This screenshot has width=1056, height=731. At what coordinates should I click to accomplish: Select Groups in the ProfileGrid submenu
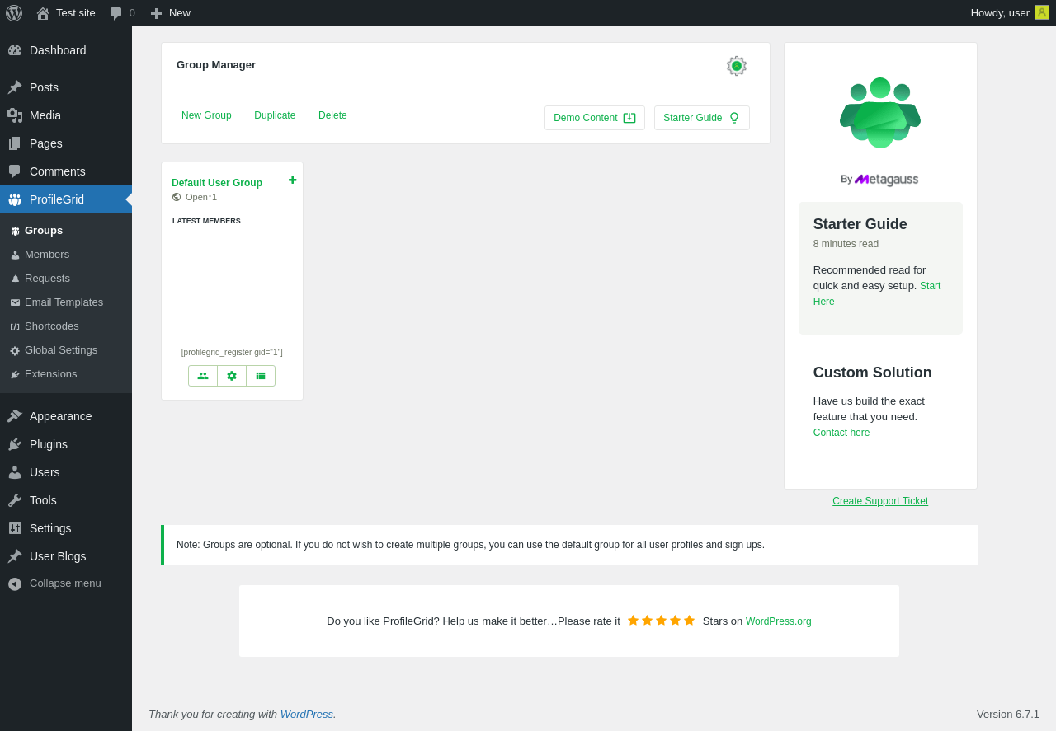point(66,231)
